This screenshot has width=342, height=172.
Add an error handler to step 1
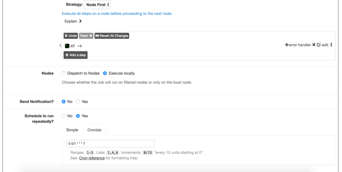[x=298, y=45]
